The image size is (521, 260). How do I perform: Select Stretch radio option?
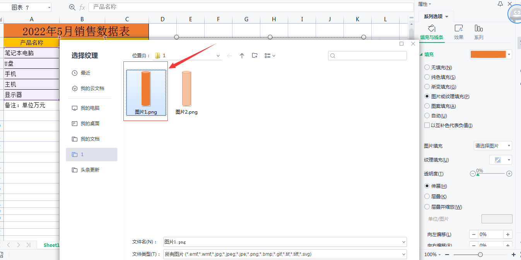click(427, 186)
